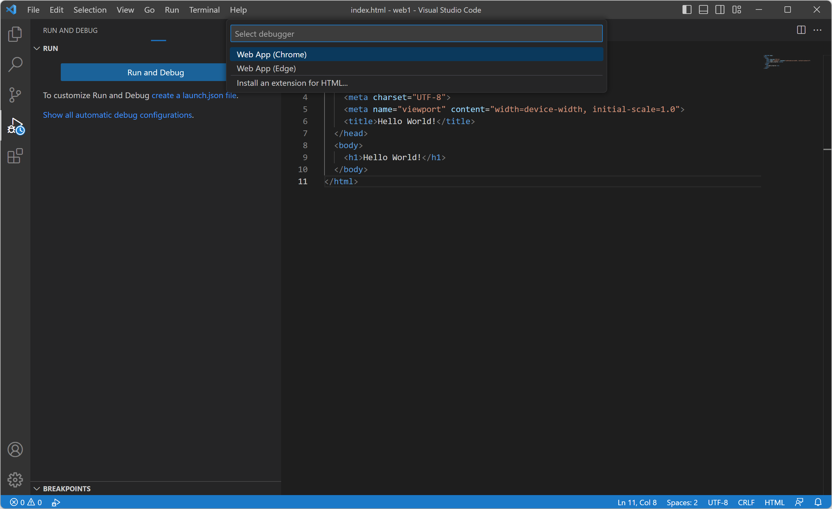Toggle Primary Side Bar layout button
832x509 pixels.
pyautogui.click(x=686, y=10)
